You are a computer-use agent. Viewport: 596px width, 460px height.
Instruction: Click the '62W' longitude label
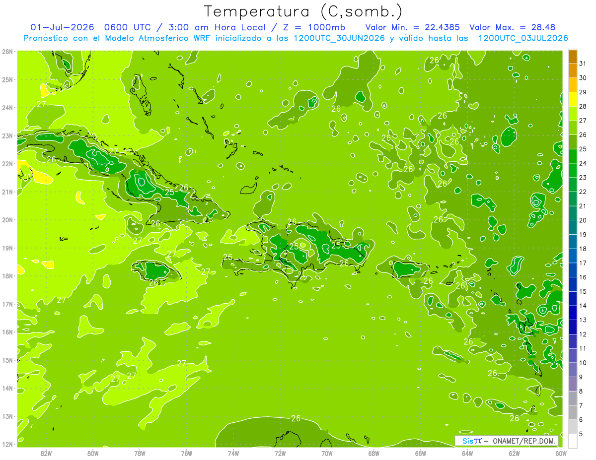pyautogui.click(x=515, y=453)
